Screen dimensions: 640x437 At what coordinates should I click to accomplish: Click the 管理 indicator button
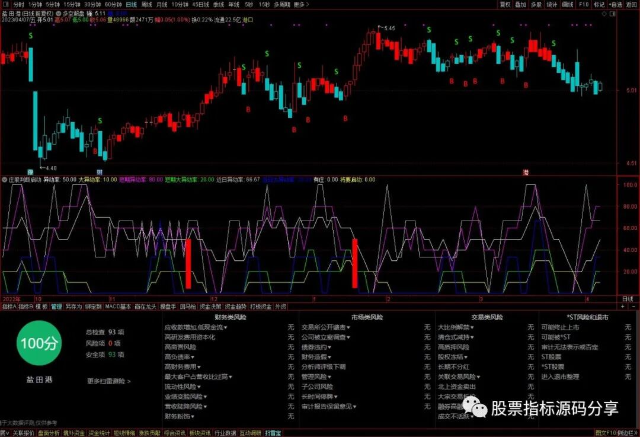(56, 307)
